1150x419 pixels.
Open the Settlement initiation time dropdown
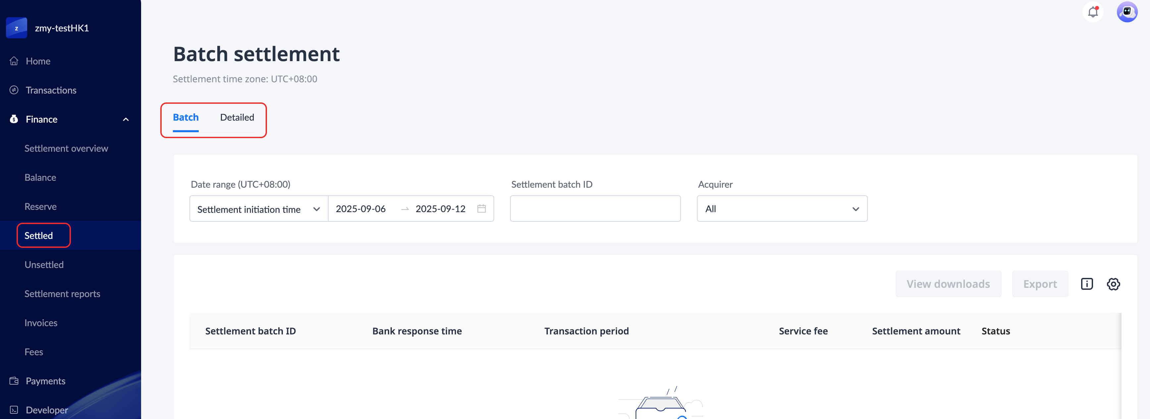(x=258, y=209)
